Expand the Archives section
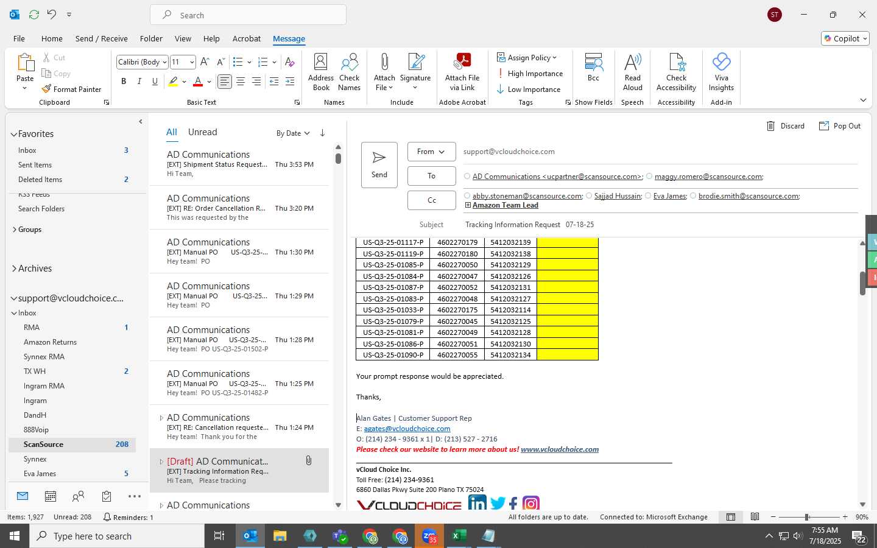The width and height of the screenshot is (877, 548). pos(15,269)
